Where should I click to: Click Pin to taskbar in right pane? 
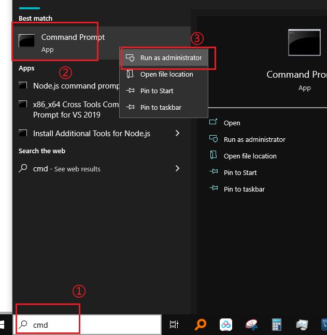click(244, 190)
